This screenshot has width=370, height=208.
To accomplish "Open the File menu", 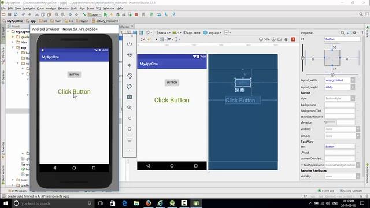I will tap(3, 8).
